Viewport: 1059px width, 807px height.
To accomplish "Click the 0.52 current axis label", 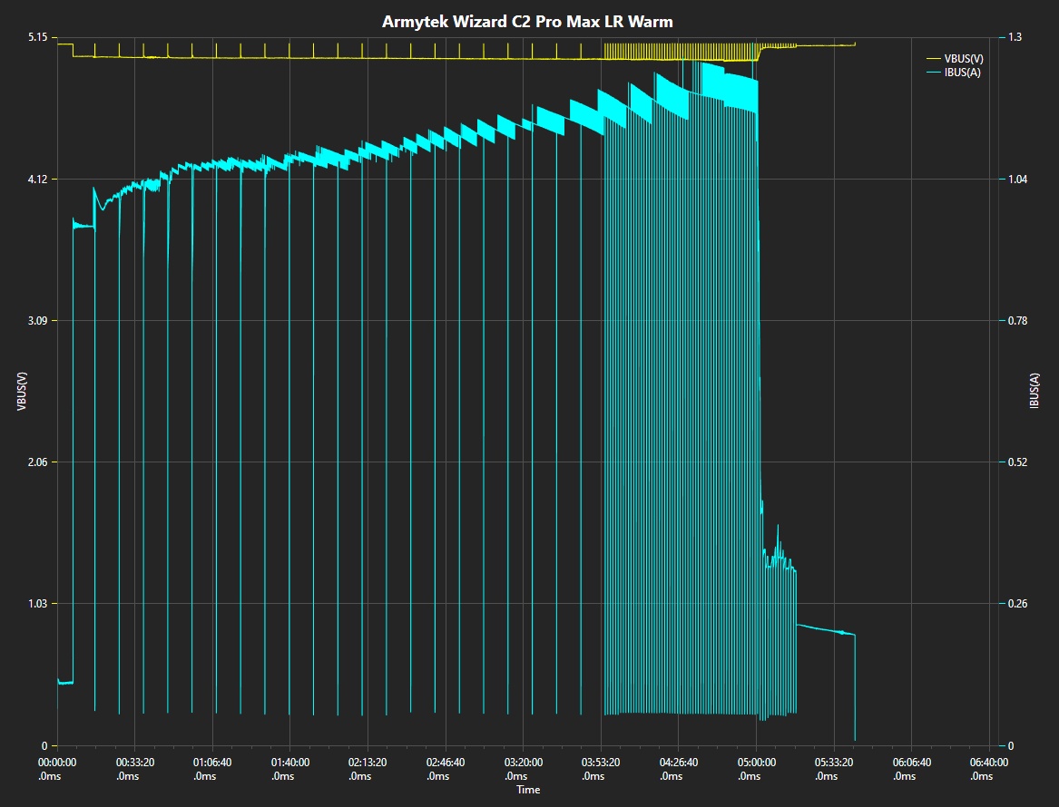I will point(1017,462).
